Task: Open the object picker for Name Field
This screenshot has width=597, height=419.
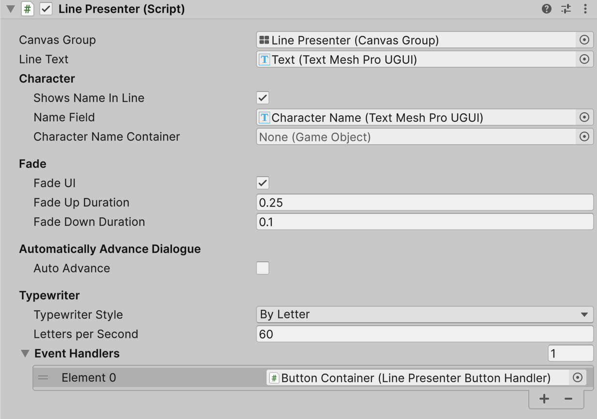Action: 584,118
